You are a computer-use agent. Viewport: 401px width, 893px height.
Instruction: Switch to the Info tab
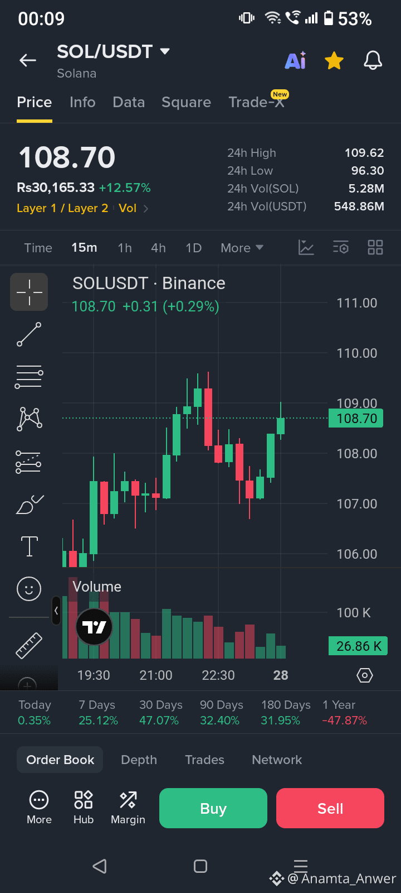click(x=82, y=102)
